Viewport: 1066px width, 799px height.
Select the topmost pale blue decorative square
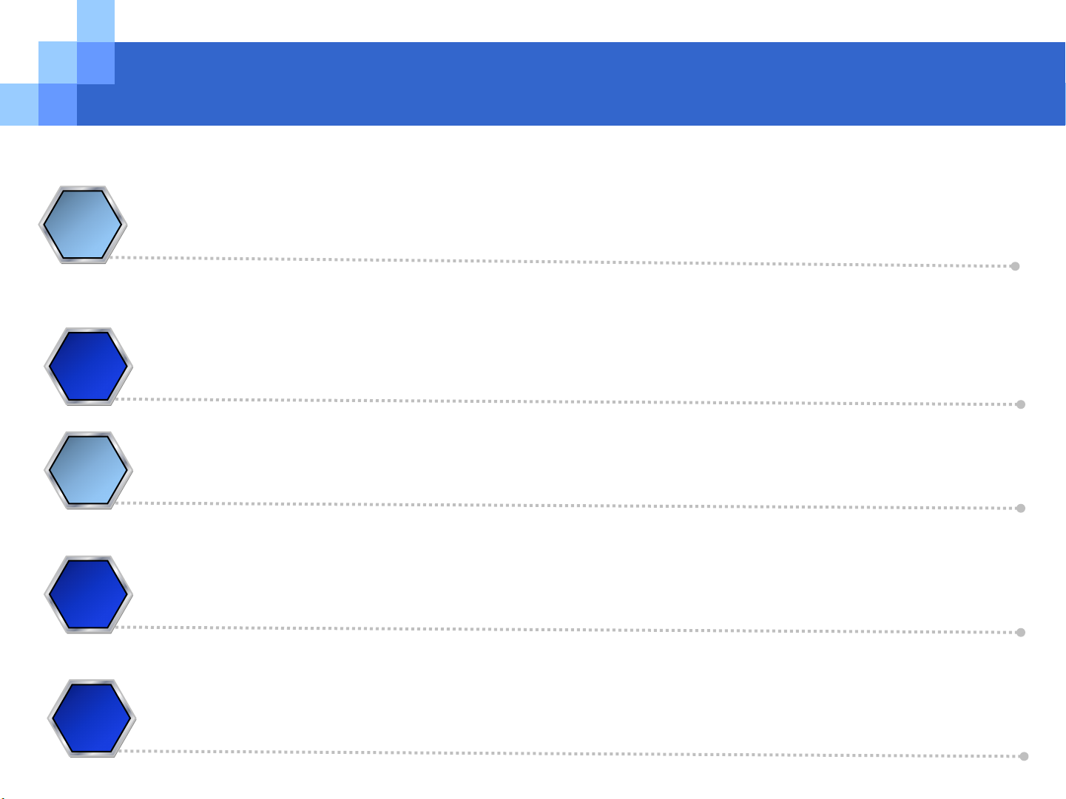(95, 21)
